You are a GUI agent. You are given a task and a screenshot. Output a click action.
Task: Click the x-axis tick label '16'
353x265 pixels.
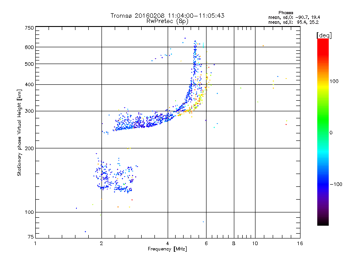point(300,243)
